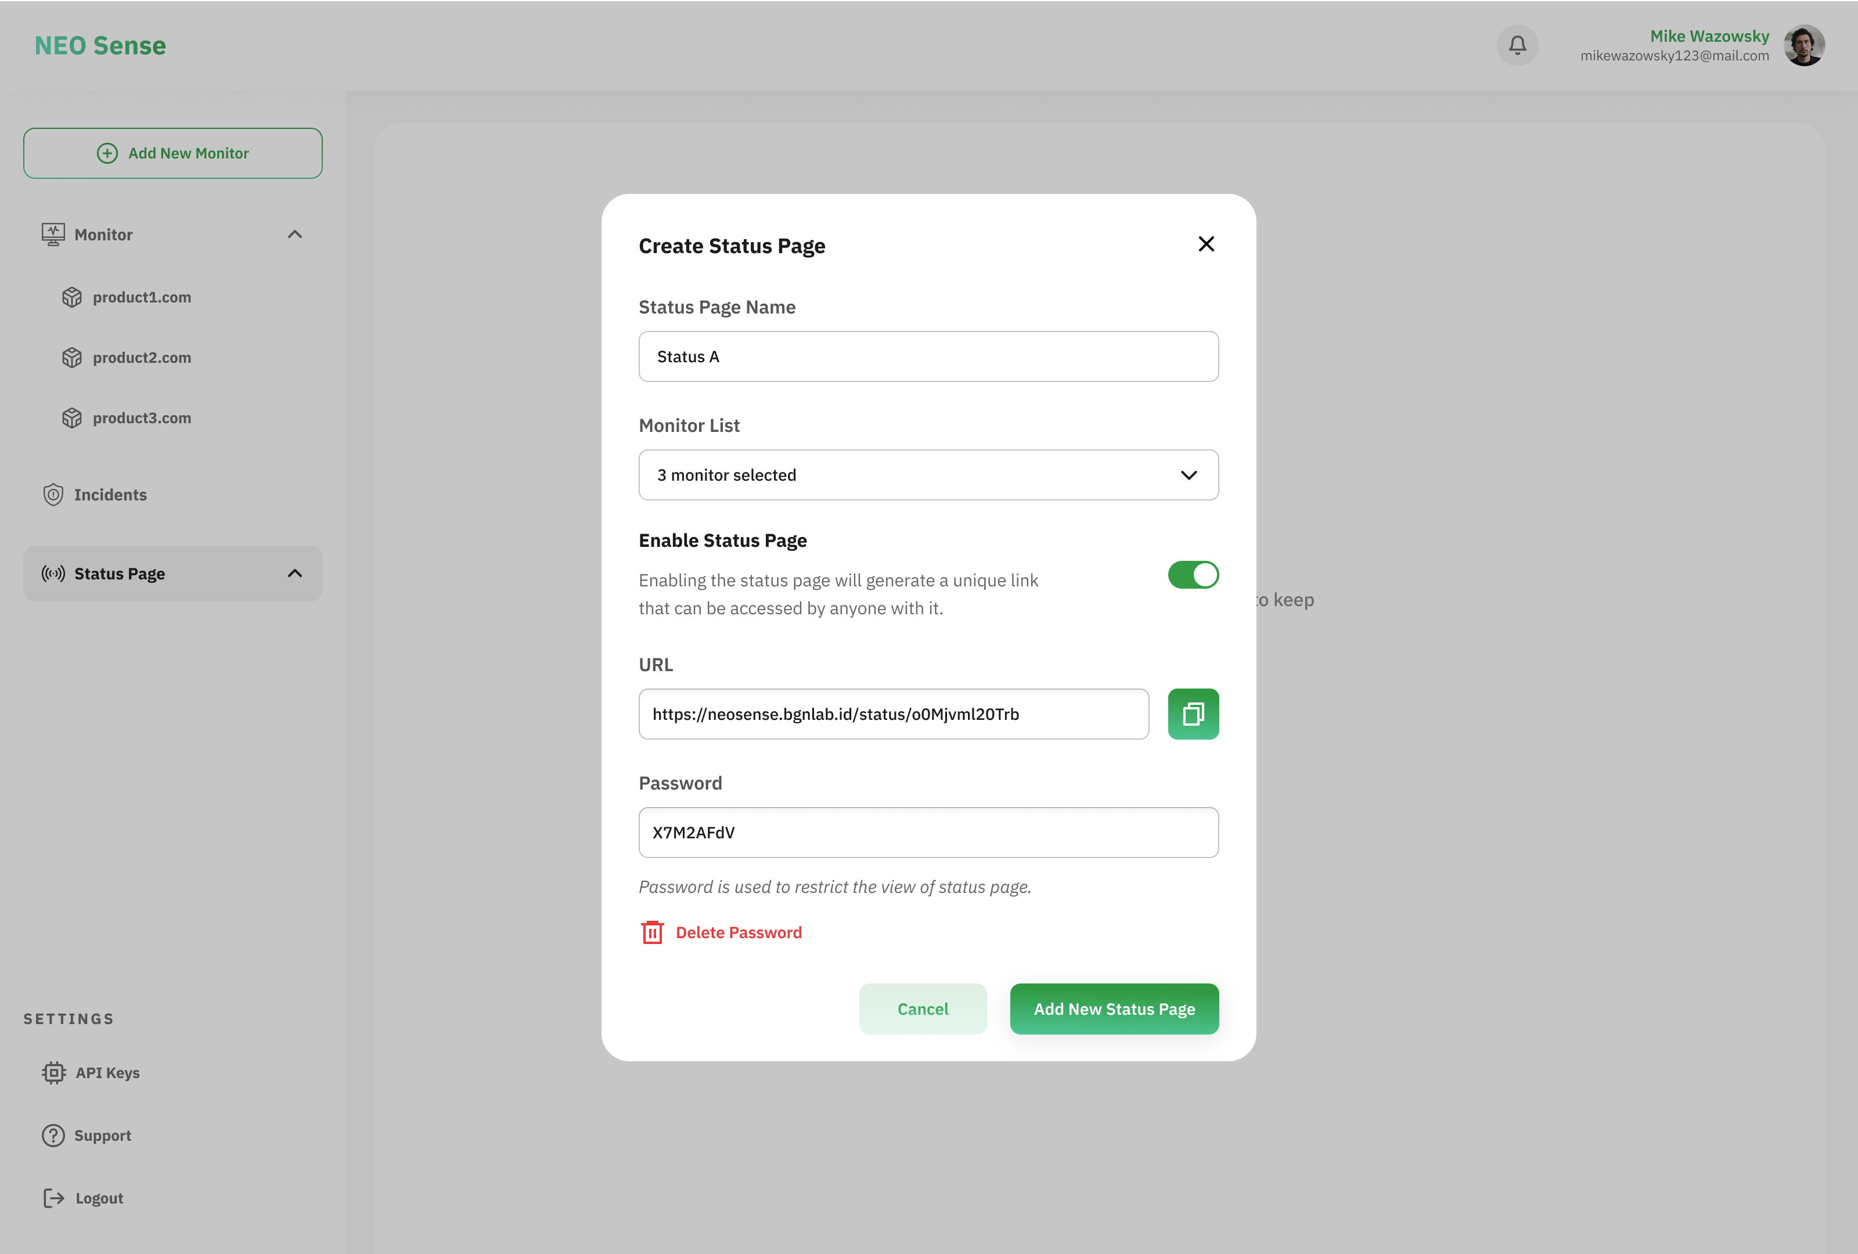The height and width of the screenshot is (1254, 1858).
Task: Close the Create Status Page dialog
Action: (x=1205, y=244)
